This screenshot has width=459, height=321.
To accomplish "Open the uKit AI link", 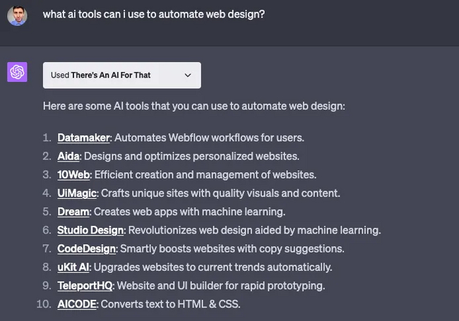I will pyautogui.click(x=73, y=267).
